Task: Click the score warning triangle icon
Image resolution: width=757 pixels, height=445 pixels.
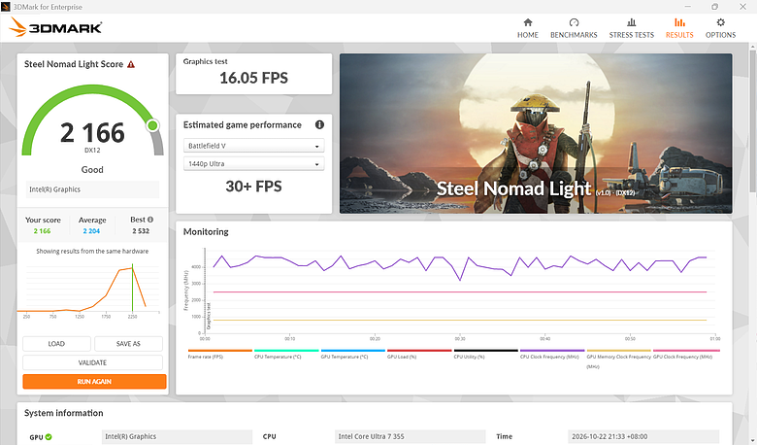Action: (x=131, y=64)
